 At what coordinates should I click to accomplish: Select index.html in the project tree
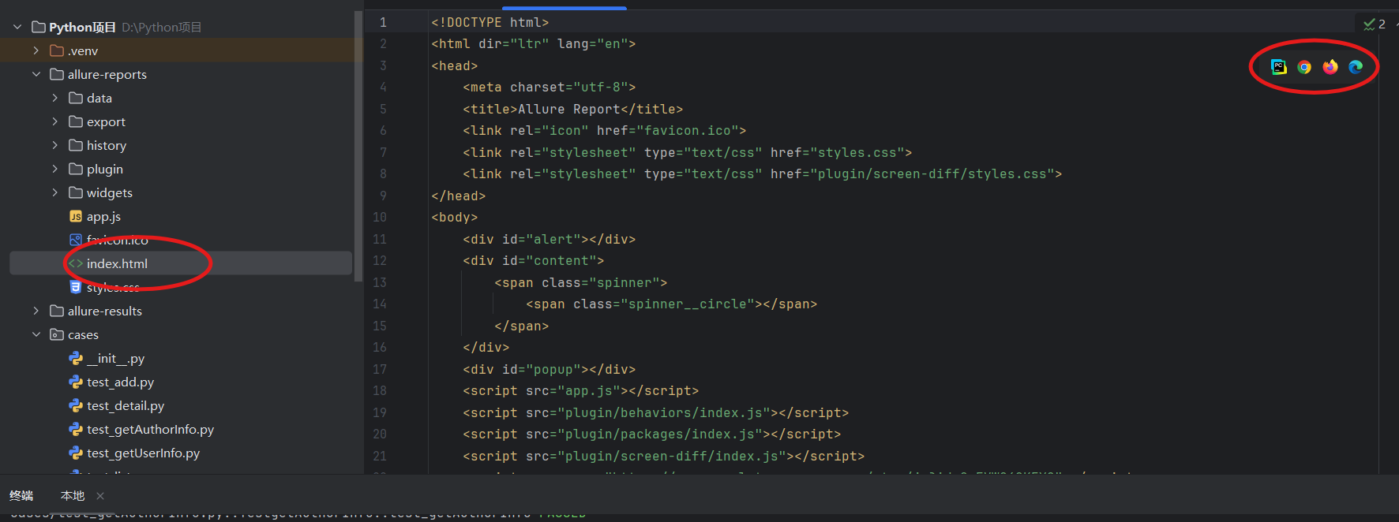coord(181,263)
